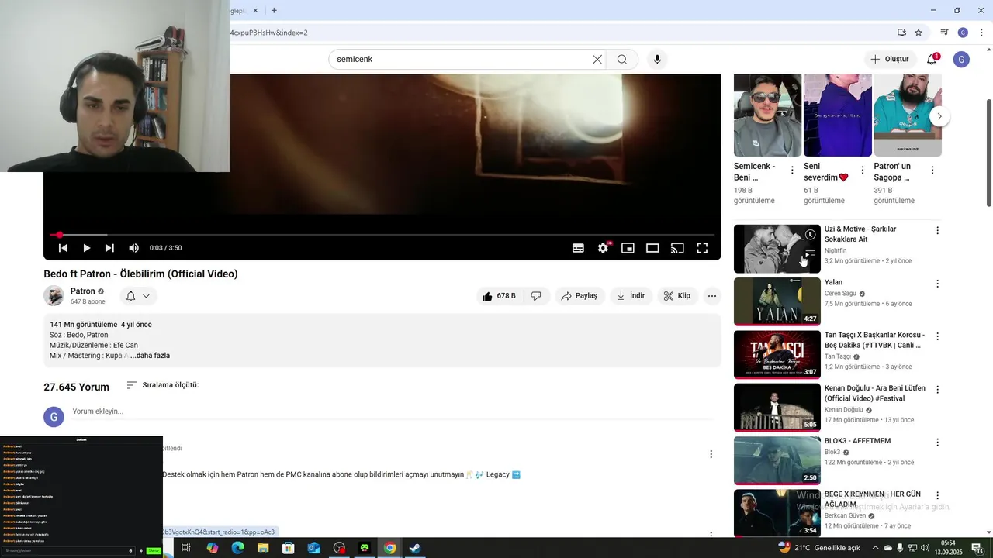993x558 pixels.
Task: Toggle theater mode view
Action: (x=652, y=248)
